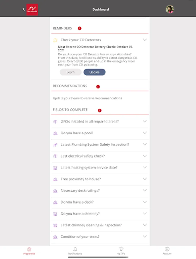
Task: Expand Latest Plumbing System Safety Inspection
Action: (x=145, y=144)
